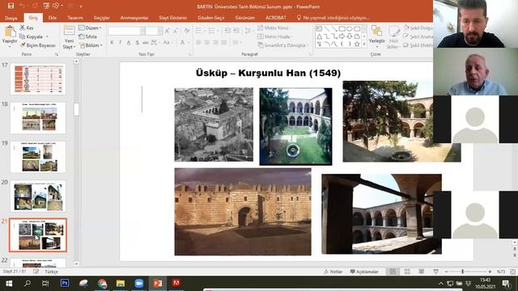Increase list indent level in Paragraf group
This screenshot has height=291, width=518.
[x=236, y=31]
